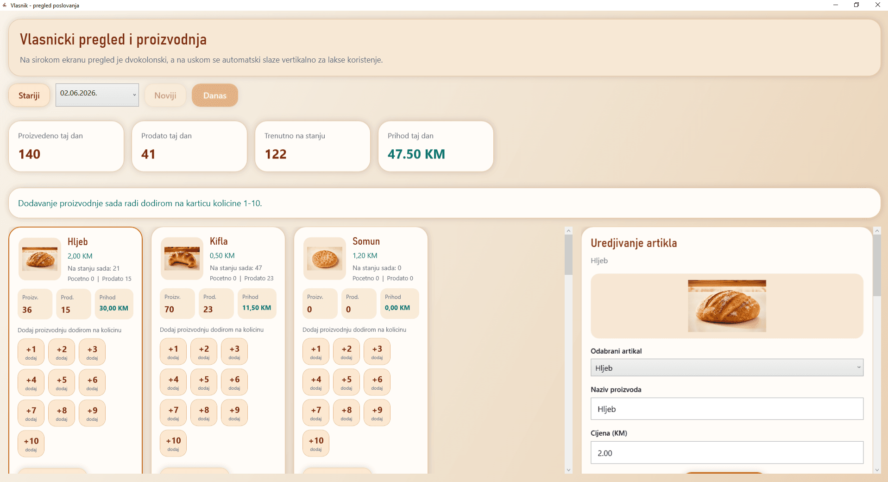Add +5 production for Hljeb
This screenshot has width=888, height=482.
click(62, 383)
